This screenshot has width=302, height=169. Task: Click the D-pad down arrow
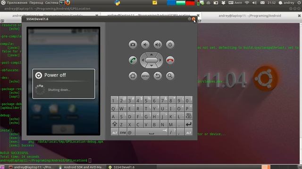[x=151, y=66]
